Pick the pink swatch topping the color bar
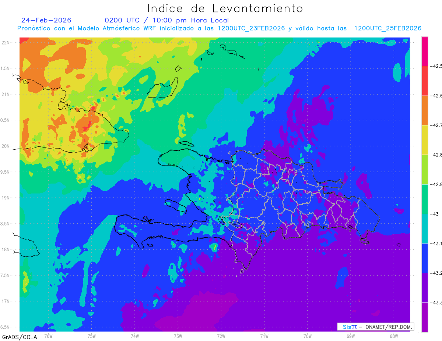This screenshot has height=341, width=442. click(425, 51)
